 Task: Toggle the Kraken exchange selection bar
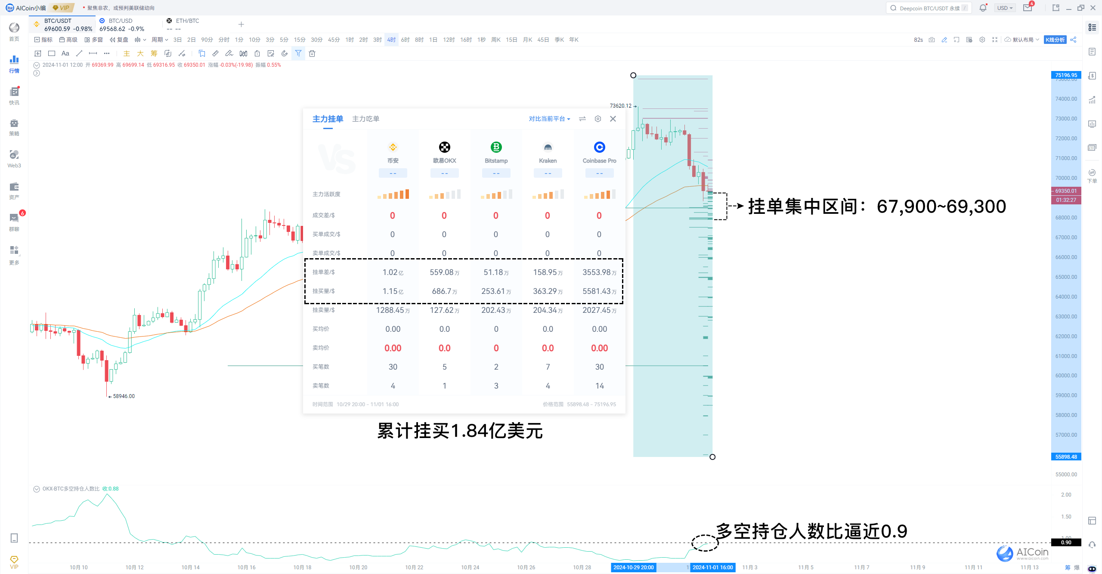(548, 173)
